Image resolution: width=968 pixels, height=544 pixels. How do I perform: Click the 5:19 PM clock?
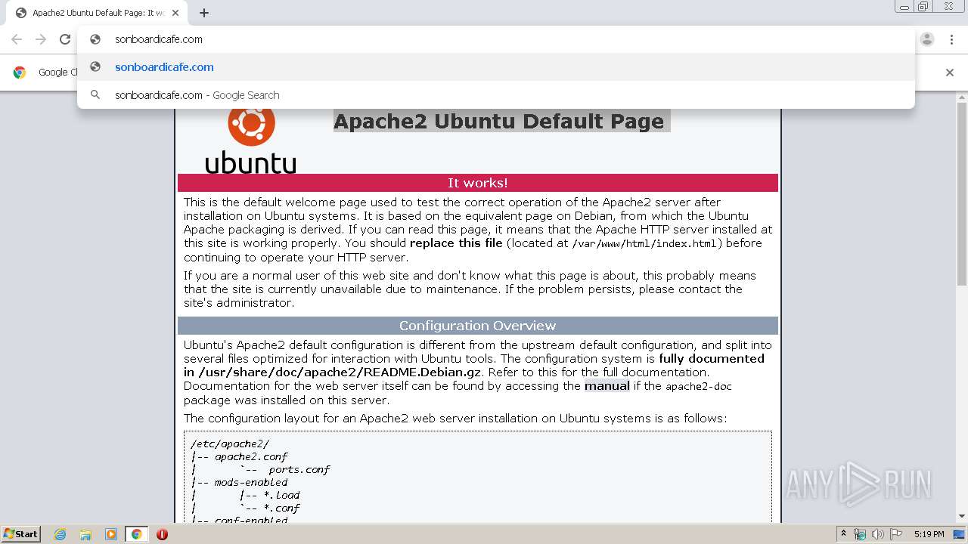929,534
